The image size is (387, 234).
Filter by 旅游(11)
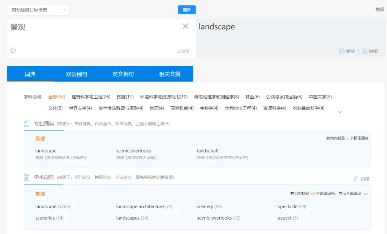click(x=125, y=97)
